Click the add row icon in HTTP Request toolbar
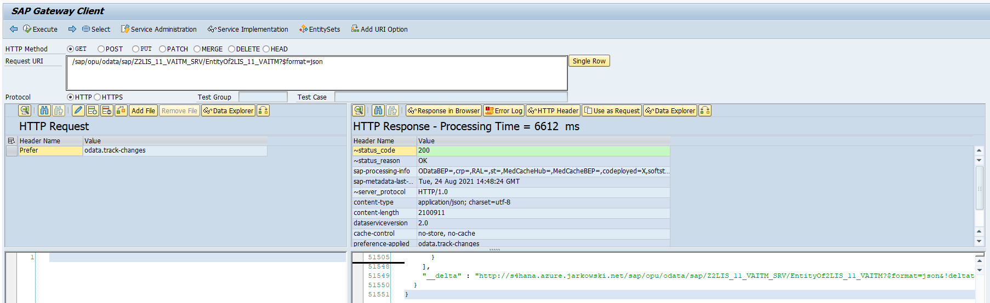This screenshot has width=990, height=303. (93, 110)
